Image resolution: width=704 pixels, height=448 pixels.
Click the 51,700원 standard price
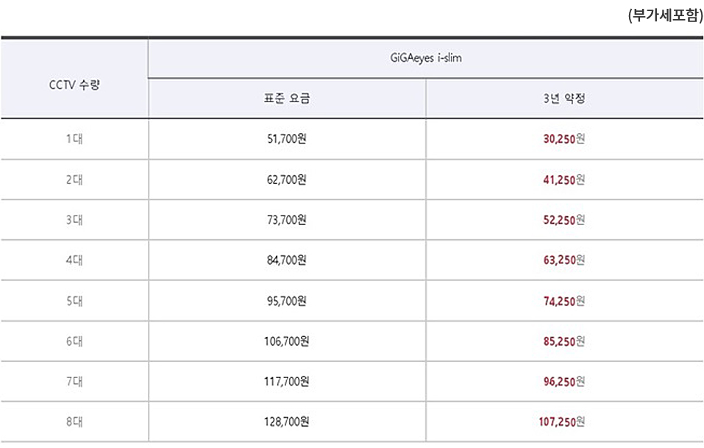pos(287,139)
